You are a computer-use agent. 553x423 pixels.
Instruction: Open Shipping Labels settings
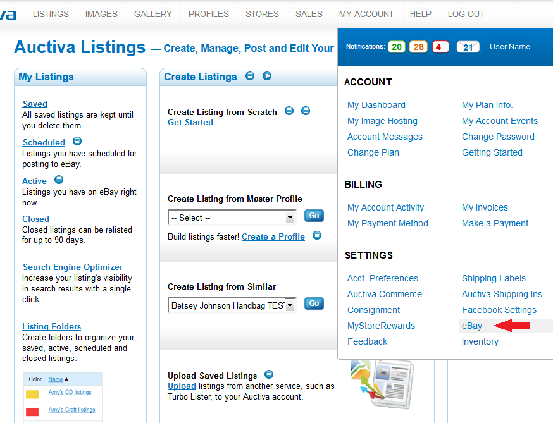point(494,278)
